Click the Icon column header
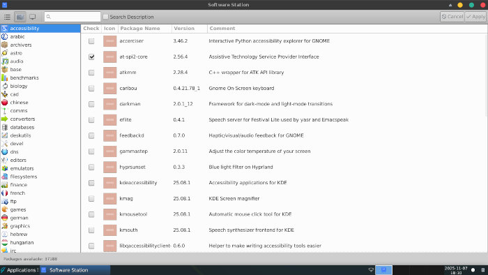 109,29
